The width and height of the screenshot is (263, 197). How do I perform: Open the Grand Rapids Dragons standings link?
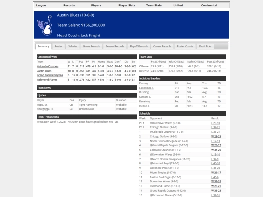(50, 75)
